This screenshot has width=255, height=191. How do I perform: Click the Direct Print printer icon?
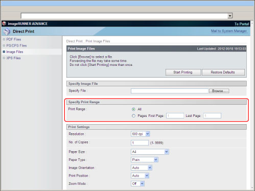coord(7,31)
